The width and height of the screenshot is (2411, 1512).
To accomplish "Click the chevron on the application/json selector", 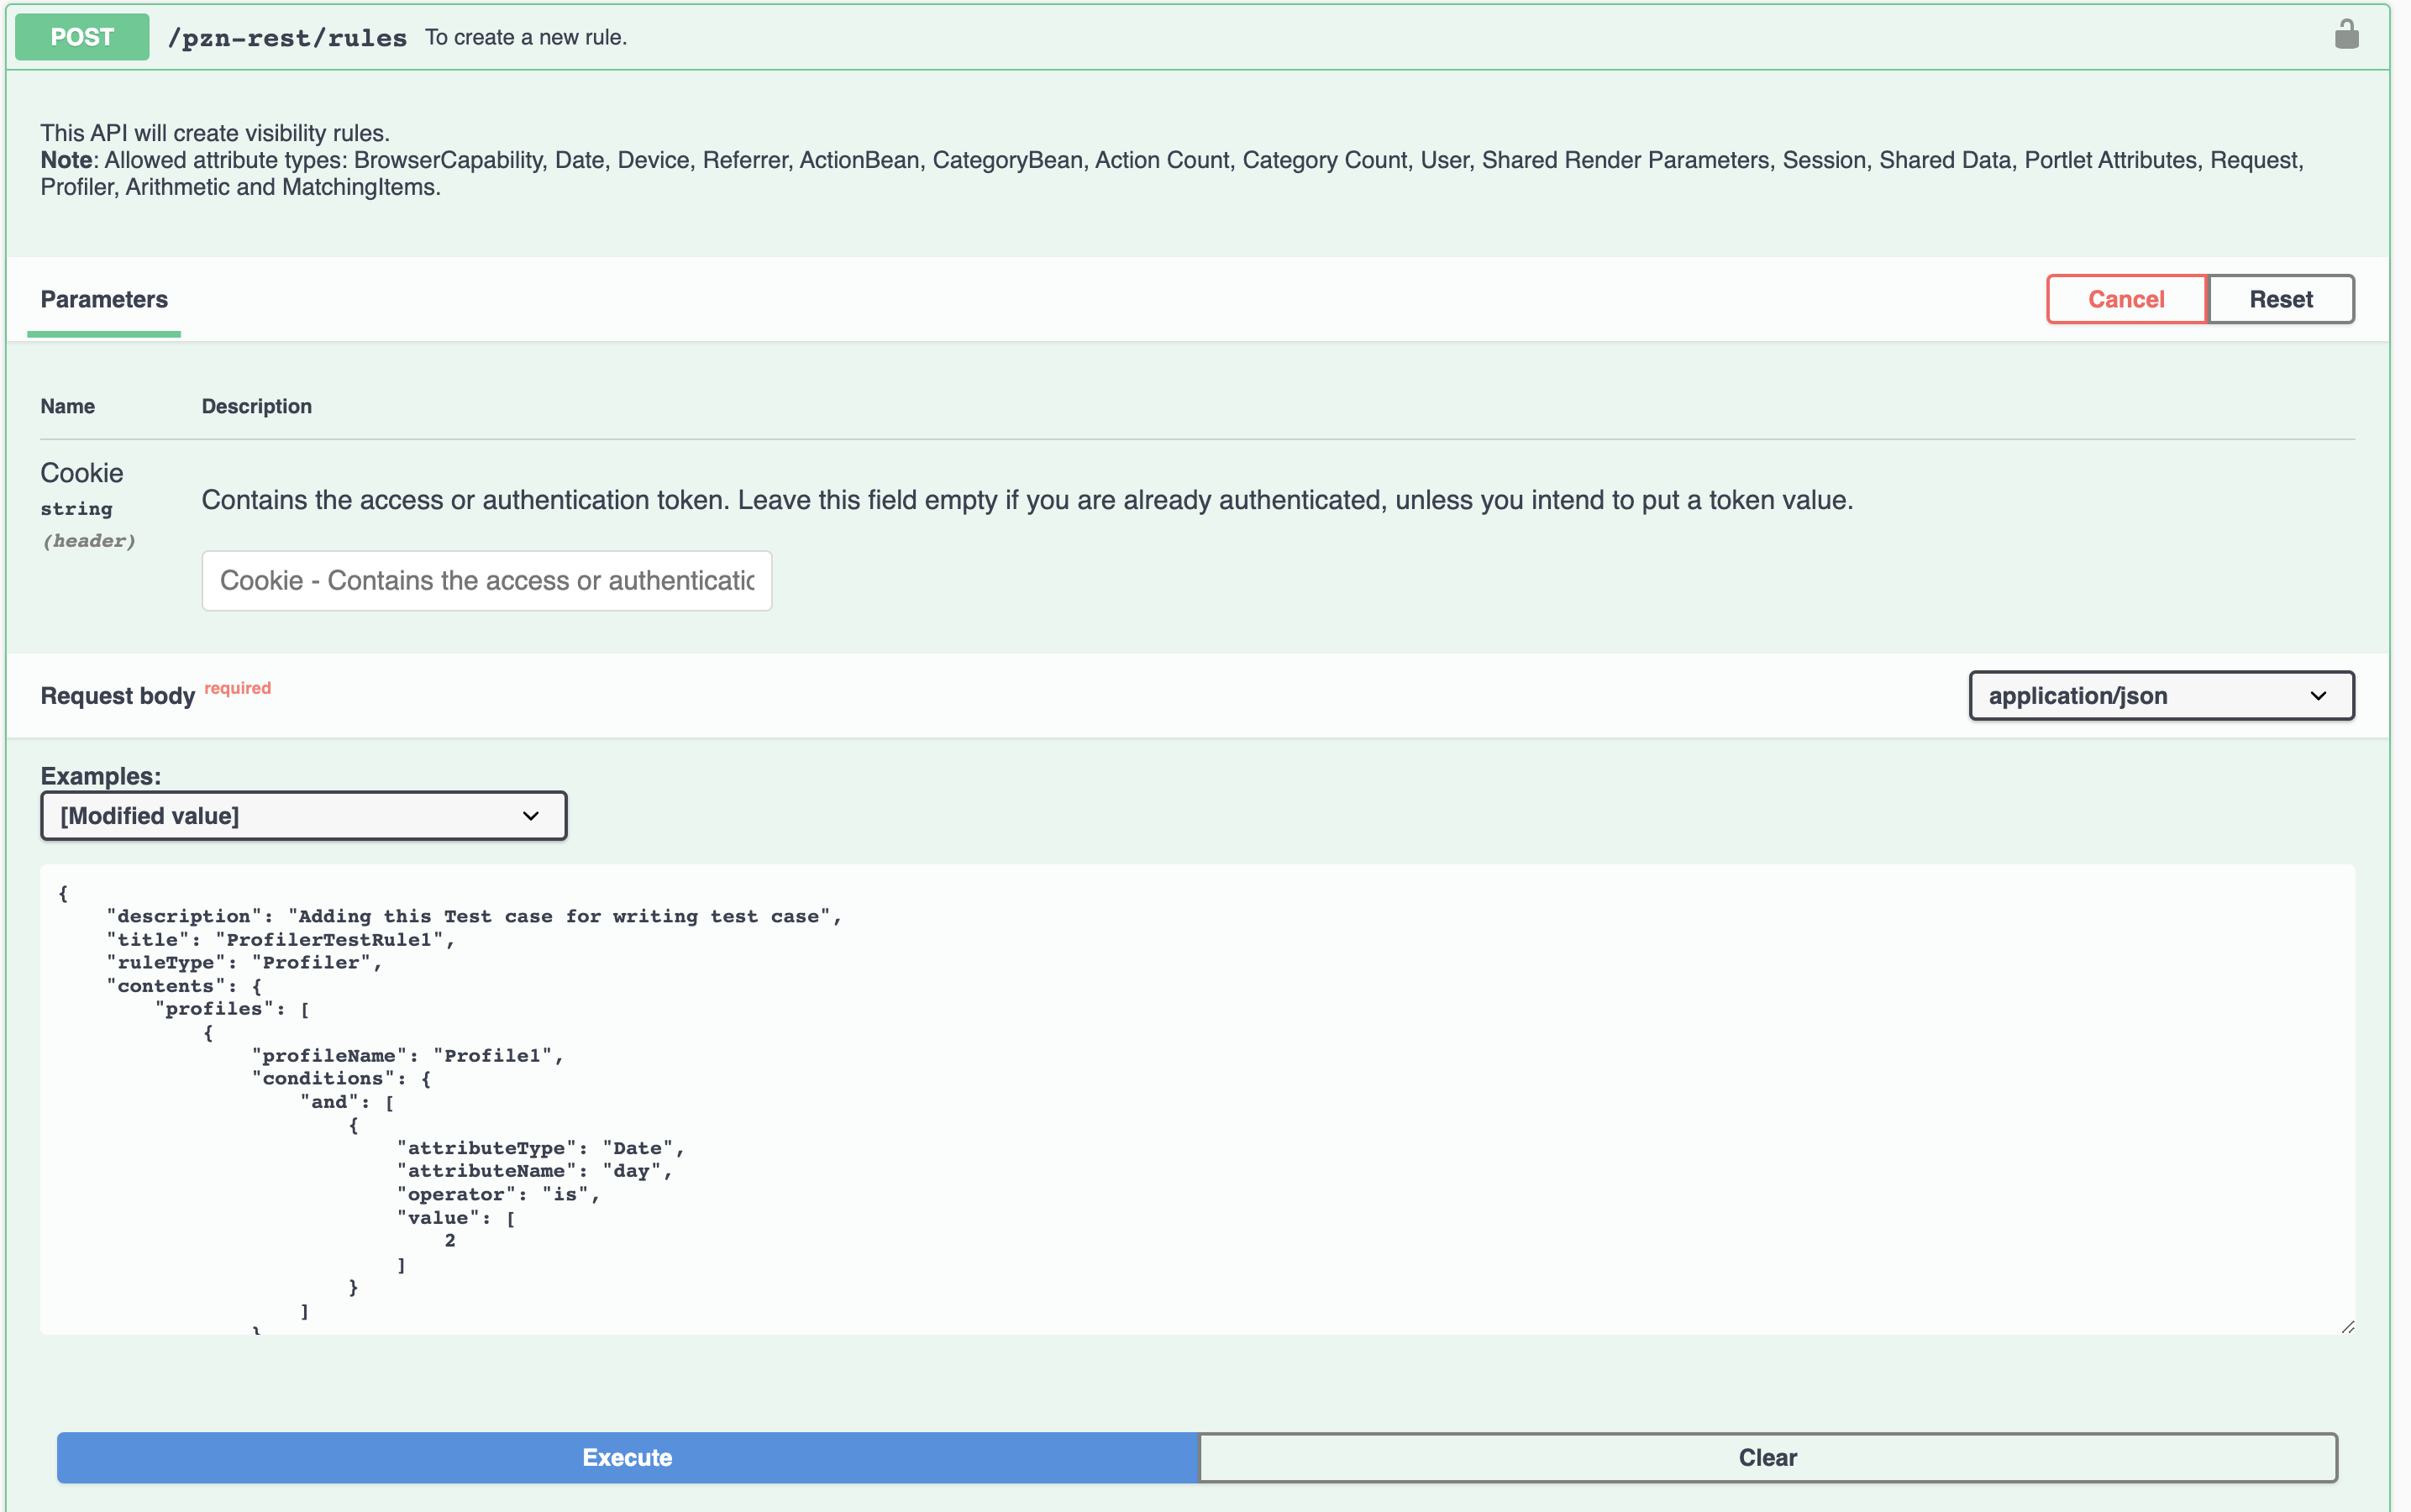I will coord(2321,695).
